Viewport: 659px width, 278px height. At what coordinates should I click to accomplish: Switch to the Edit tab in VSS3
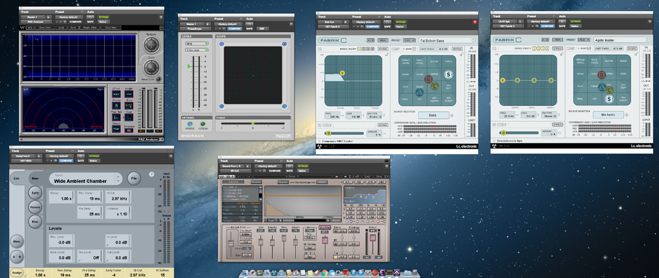click(x=16, y=178)
